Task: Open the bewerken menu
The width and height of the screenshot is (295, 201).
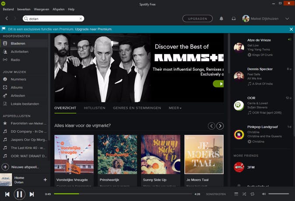Action: tap(24, 9)
